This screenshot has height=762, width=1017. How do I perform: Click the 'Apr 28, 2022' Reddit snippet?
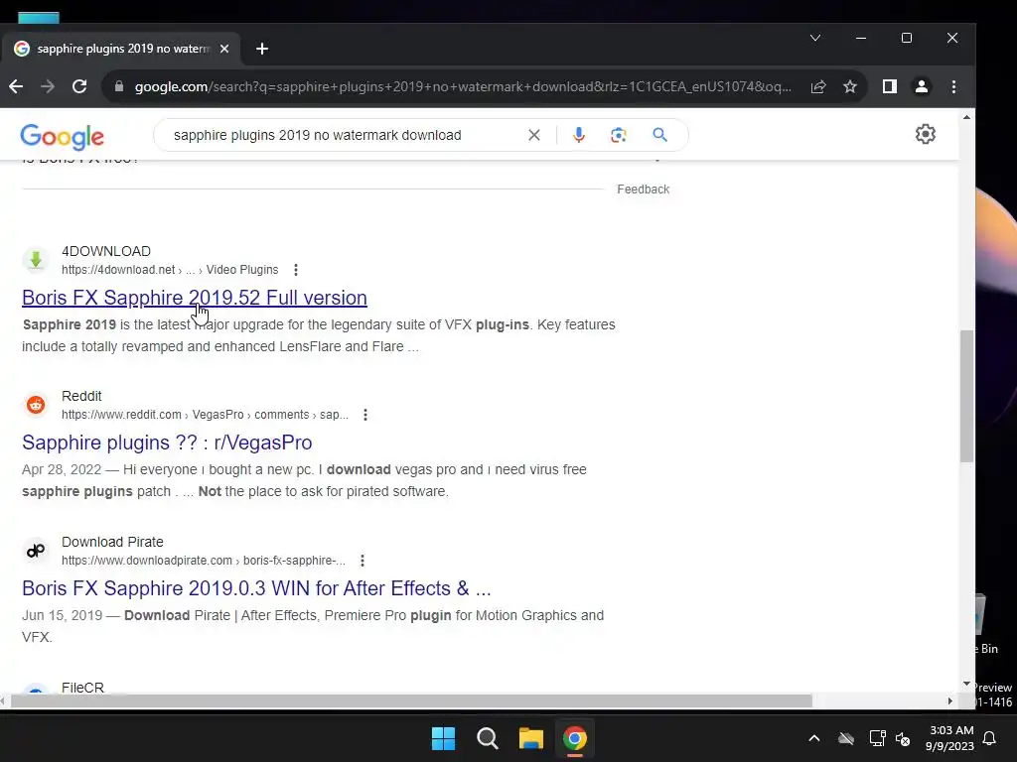click(x=304, y=481)
